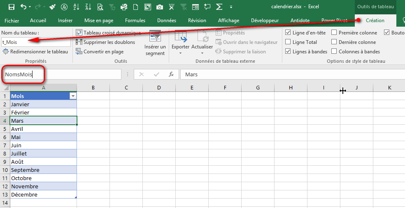Toggle Lignes à bandes checkbox

288,51
